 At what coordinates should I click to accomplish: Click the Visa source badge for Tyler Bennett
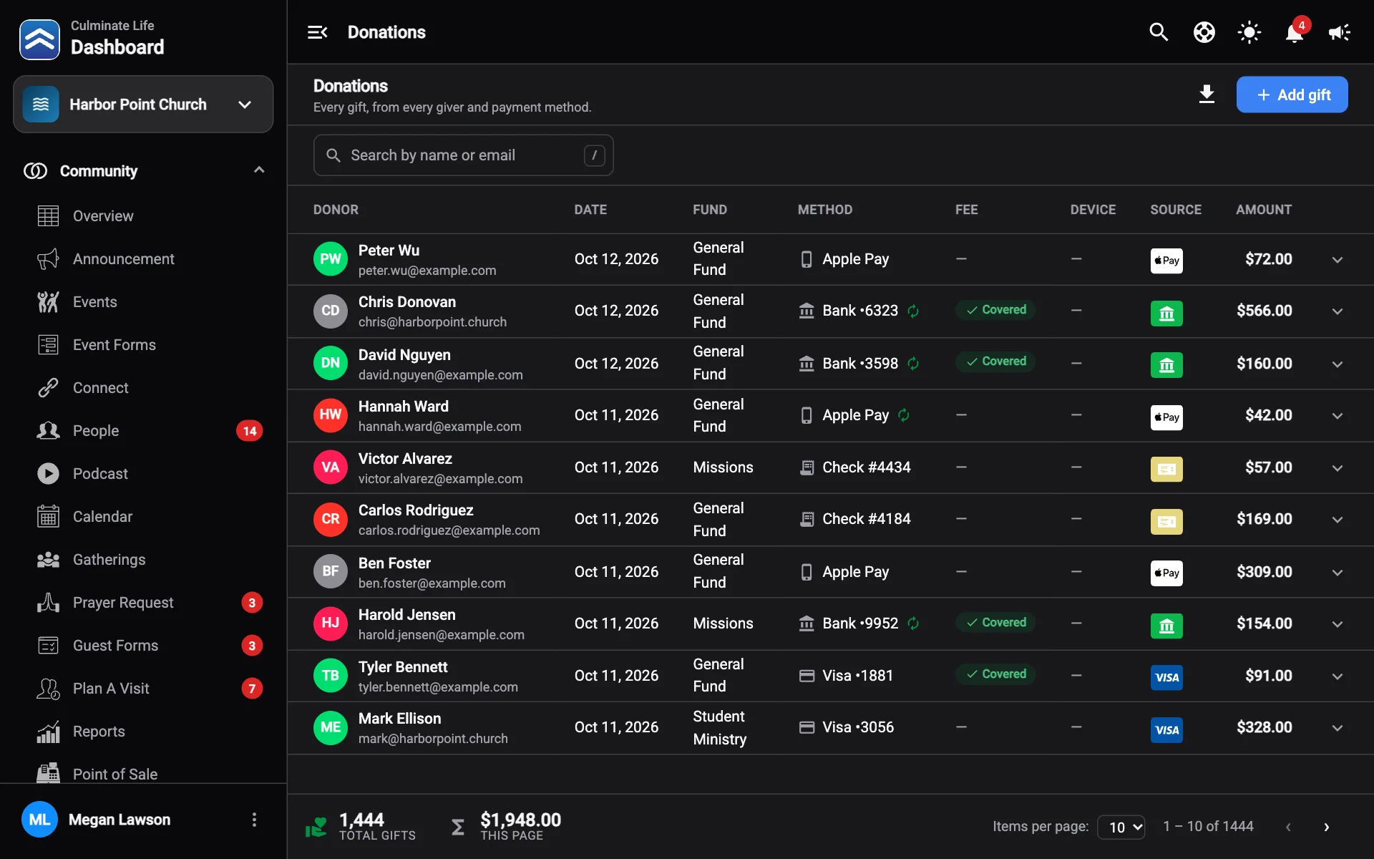tap(1166, 677)
